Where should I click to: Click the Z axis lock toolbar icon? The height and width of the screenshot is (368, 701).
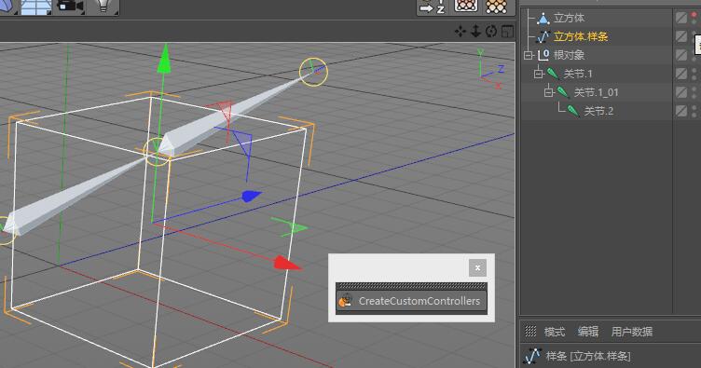[433, 7]
